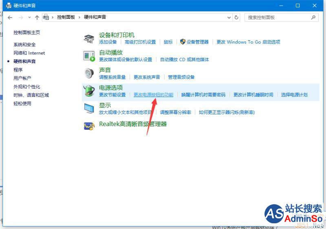Viewport: 326px width, 229px height.
Task: Click the search magnifier icon
Action: click(313, 17)
